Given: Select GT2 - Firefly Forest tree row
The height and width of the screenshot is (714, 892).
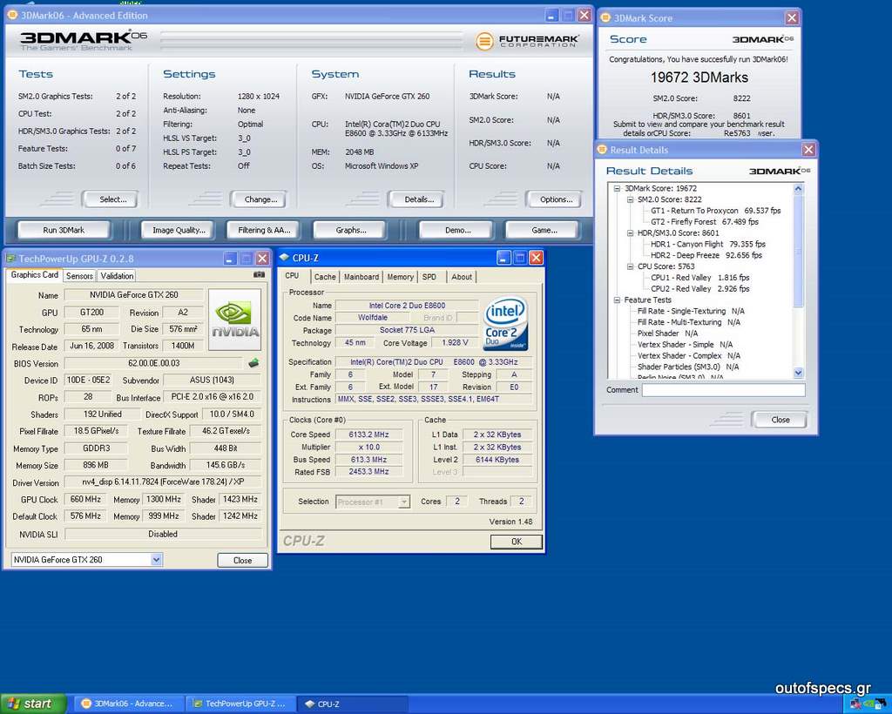Looking at the screenshot, I should point(704,222).
